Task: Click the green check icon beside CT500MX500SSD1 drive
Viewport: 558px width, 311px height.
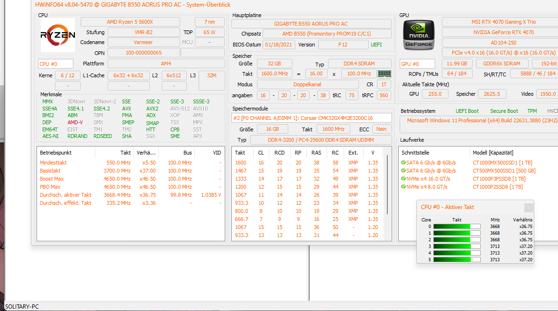Action: 403,171
